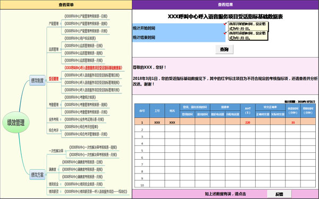Open the 绩效奖金报表 monthly link

[83, 184]
